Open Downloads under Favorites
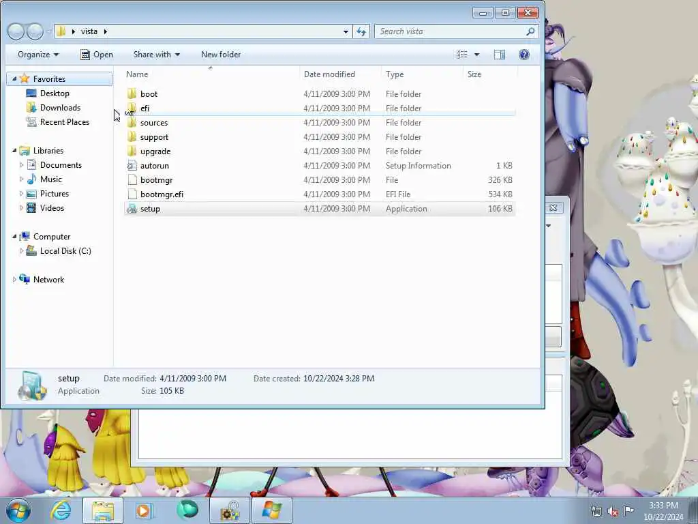The image size is (698, 524). tap(60, 107)
